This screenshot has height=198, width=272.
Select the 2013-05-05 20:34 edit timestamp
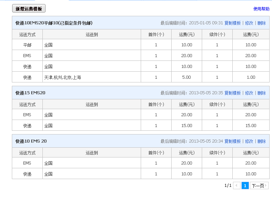click(206, 141)
